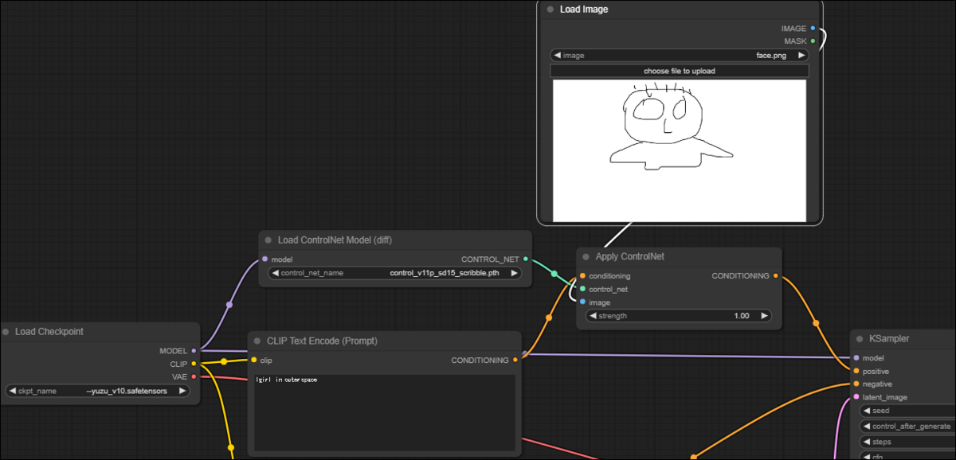
Task: Click the CONDITIONING output port on CLIP Text Encode
Action: tap(515, 361)
